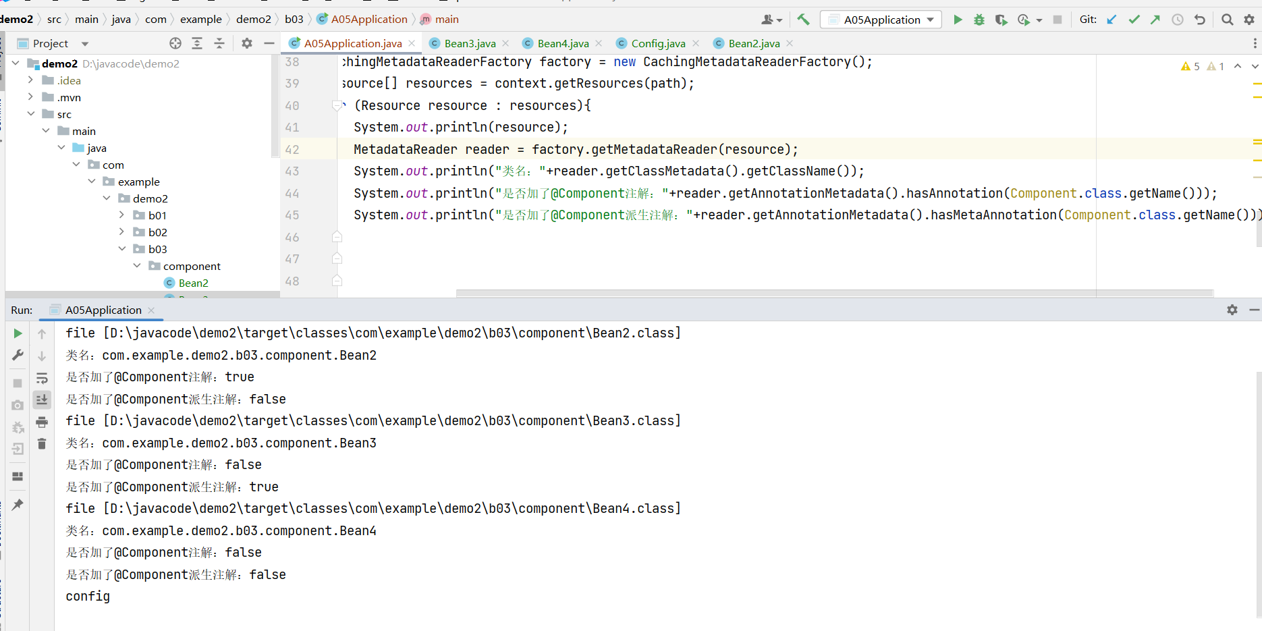This screenshot has width=1262, height=631.
Task: Click the build project hammer icon
Action: click(803, 20)
